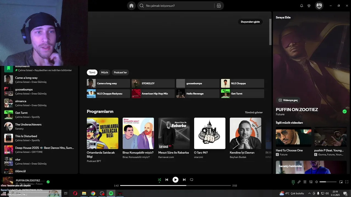Open 'Came a long way' playlist in library

pyautogui.click(x=39, y=80)
